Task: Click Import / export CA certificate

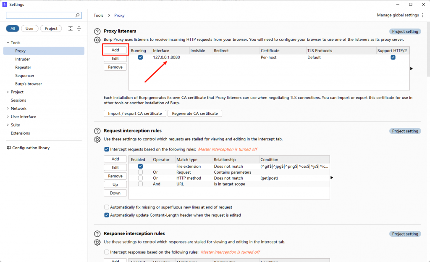Action: pyautogui.click(x=135, y=114)
